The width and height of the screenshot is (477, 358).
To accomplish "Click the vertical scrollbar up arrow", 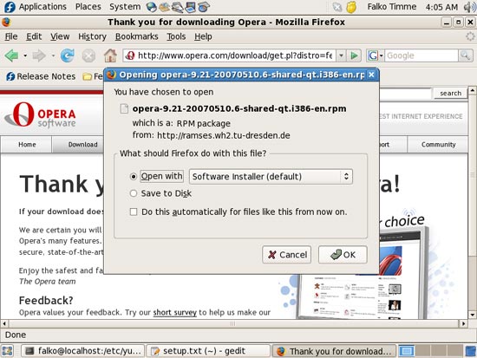I will pos(472,90).
